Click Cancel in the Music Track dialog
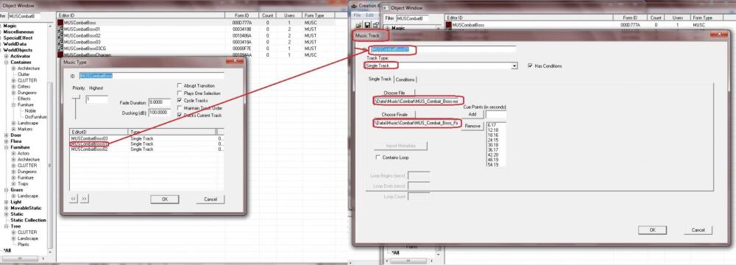The width and height of the screenshot is (736, 265). pos(698,230)
